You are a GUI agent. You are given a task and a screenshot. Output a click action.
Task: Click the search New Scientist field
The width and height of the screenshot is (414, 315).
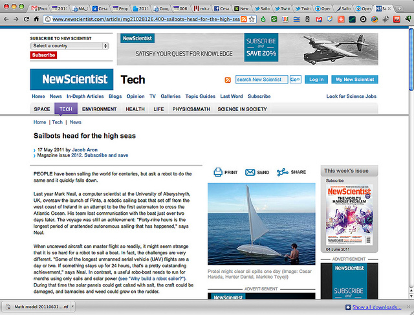(261, 80)
